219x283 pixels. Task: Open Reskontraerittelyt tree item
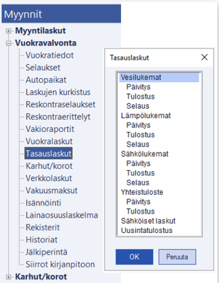click(58, 116)
